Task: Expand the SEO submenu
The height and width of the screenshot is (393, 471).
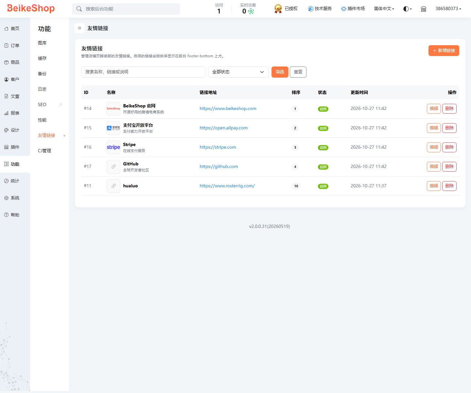Action: tap(50, 104)
